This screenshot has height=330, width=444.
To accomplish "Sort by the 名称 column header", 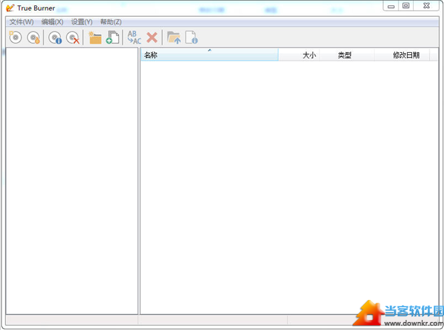I will click(210, 55).
